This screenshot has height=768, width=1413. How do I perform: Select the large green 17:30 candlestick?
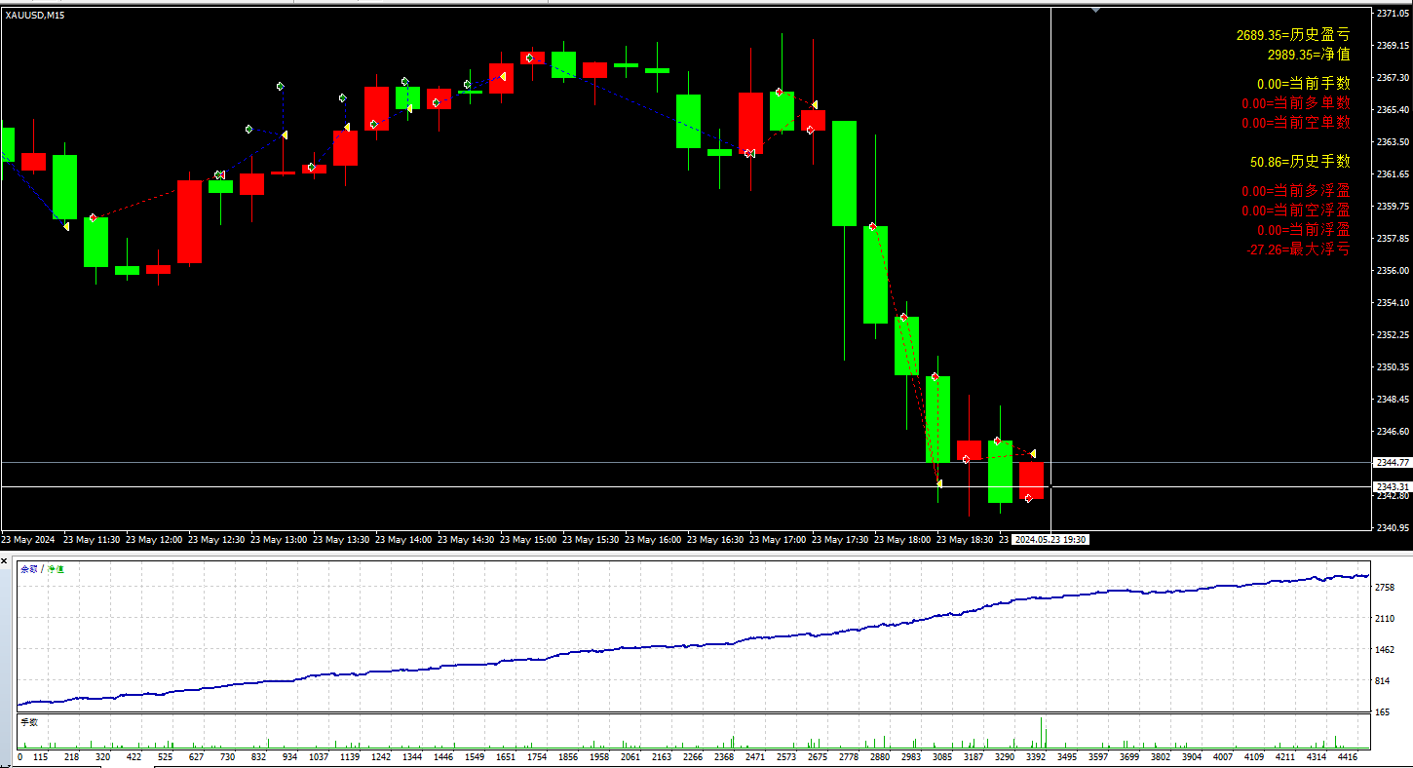coord(844,173)
